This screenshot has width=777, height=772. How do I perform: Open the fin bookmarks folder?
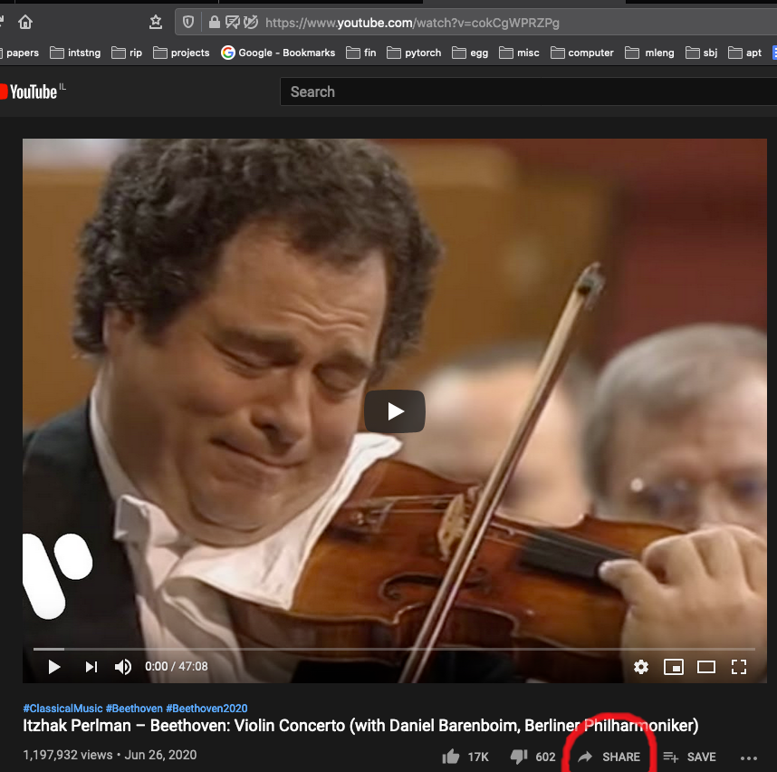361,53
